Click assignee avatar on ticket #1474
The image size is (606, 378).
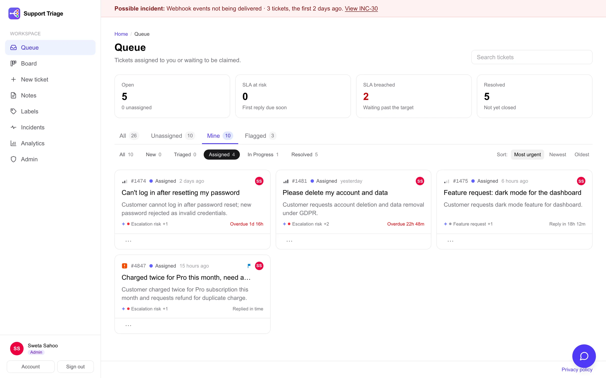point(259,181)
